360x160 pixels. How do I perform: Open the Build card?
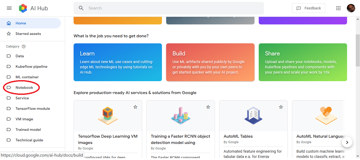(x=210, y=62)
